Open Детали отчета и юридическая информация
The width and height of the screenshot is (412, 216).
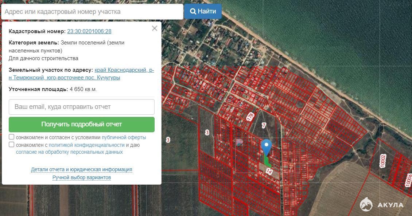82,169
